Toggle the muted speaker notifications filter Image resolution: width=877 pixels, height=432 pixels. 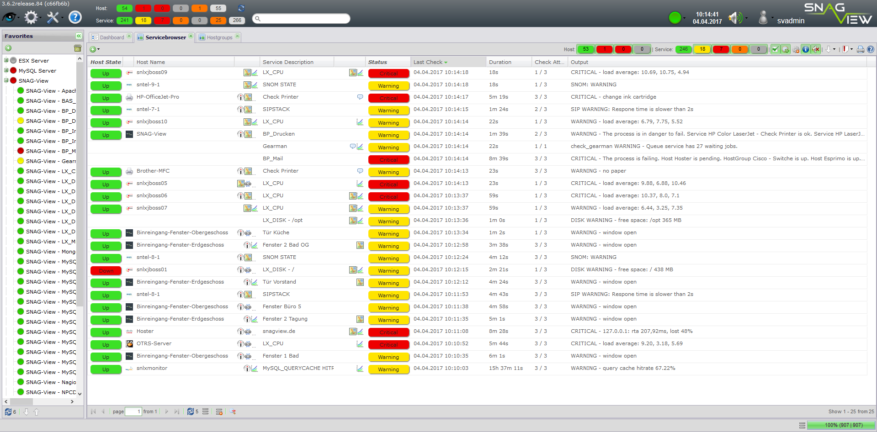816,49
